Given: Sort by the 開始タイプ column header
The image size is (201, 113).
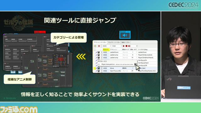Looking at the screenshot, I should (126, 50).
